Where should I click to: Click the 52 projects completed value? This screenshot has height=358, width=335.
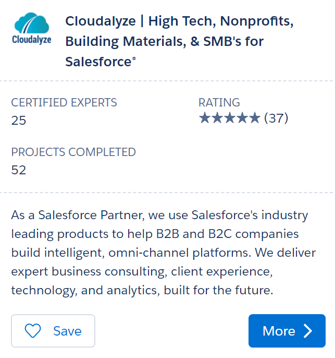19,170
